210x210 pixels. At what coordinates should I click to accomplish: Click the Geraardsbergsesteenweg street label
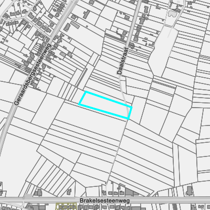pos(33,75)
